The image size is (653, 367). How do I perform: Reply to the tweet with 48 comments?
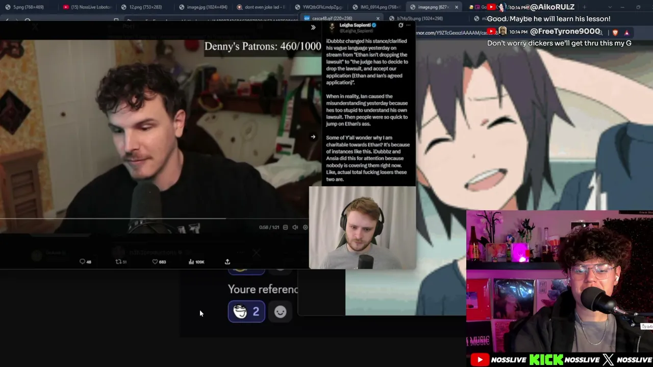pos(85,261)
